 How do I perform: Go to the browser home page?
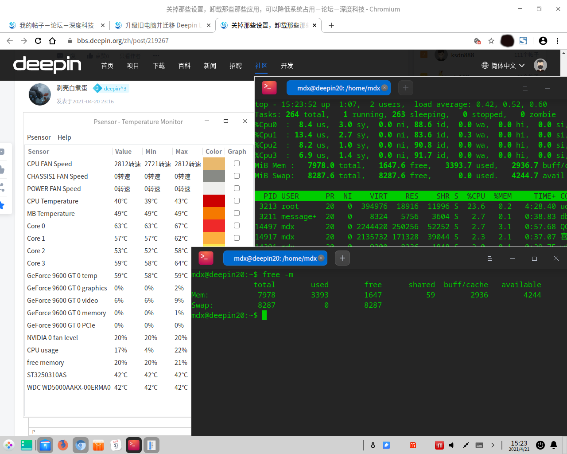point(52,41)
